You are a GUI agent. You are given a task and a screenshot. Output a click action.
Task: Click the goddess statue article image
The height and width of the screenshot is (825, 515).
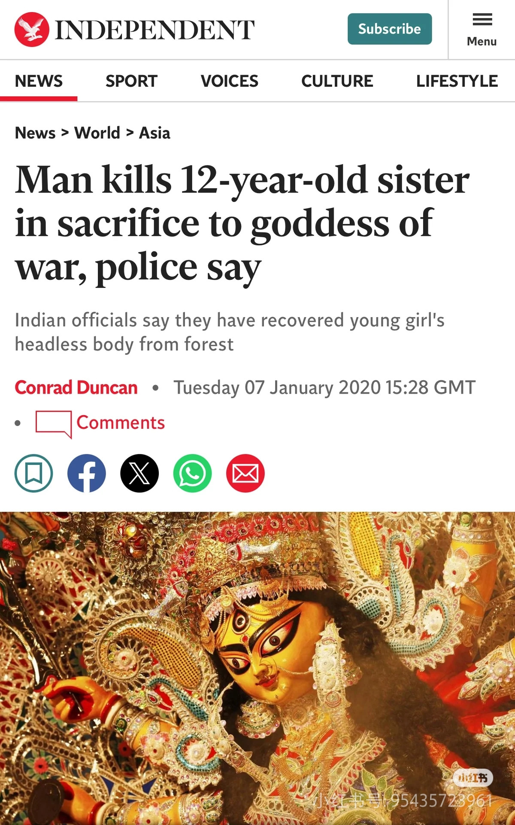click(257, 668)
